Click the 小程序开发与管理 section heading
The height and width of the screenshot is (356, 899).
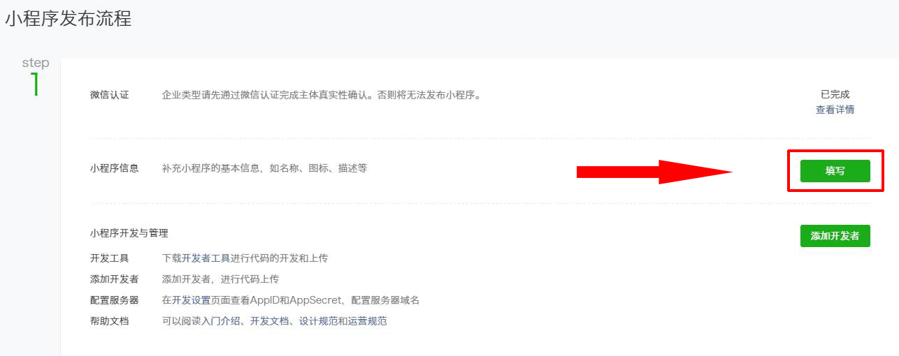129,233
